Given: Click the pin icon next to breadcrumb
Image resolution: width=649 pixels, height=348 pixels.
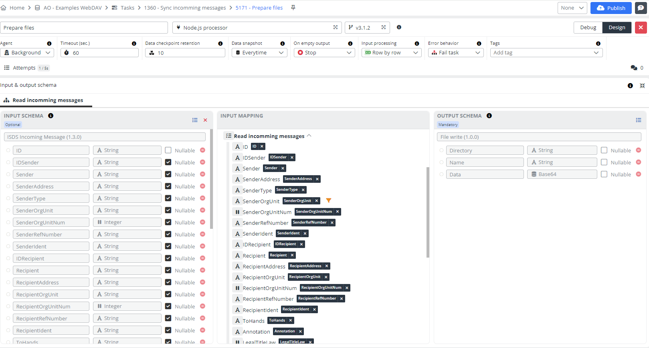Looking at the screenshot, I should coord(293,8).
